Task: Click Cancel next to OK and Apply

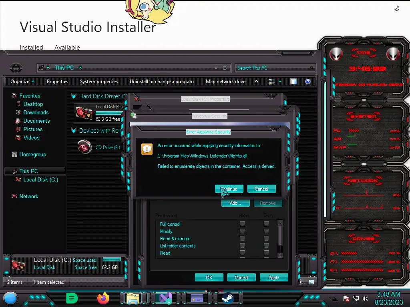Action: [241, 277]
